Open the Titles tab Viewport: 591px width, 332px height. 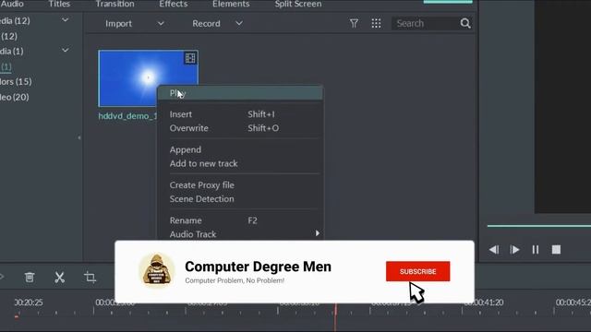tap(59, 4)
